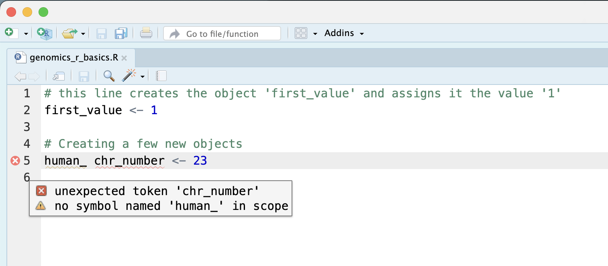The image size is (608, 266).
Task: Click the Save All documents icon
Action: tap(121, 33)
